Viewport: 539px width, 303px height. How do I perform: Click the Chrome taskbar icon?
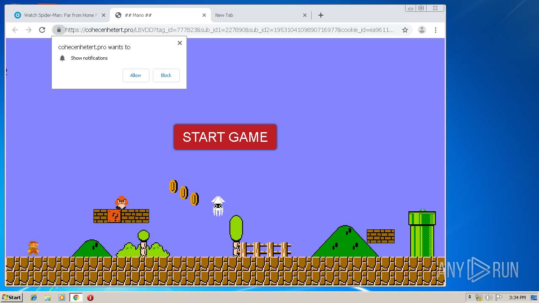(x=76, y=298)
